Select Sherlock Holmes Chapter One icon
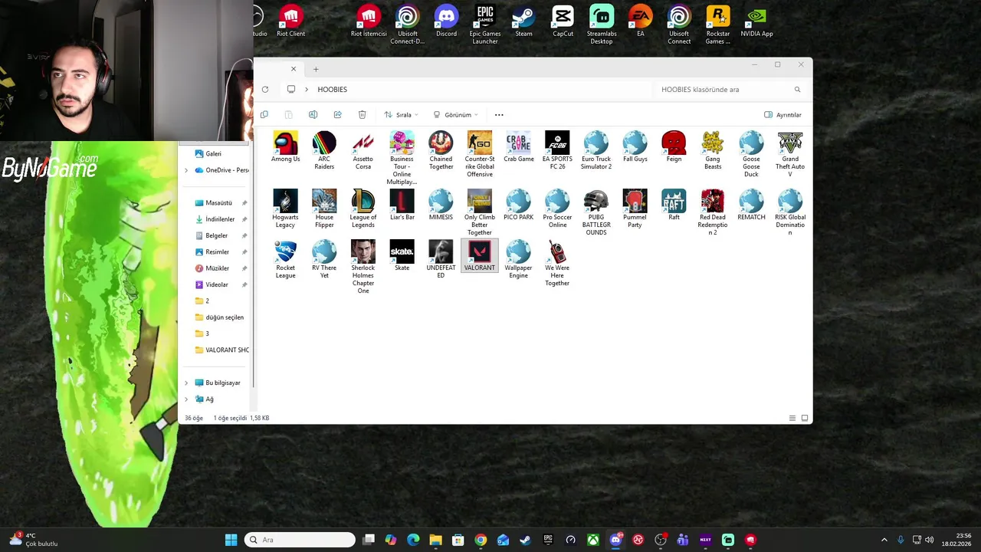 coord(363,251)
